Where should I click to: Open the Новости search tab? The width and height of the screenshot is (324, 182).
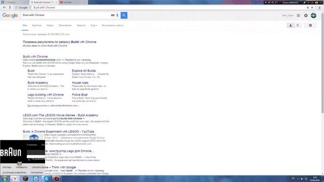(x=81, y=25)
